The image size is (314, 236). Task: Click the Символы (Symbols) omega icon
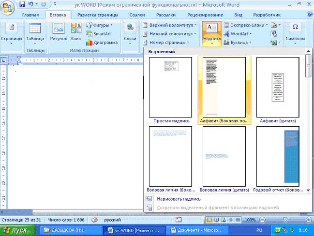point(295,31)
